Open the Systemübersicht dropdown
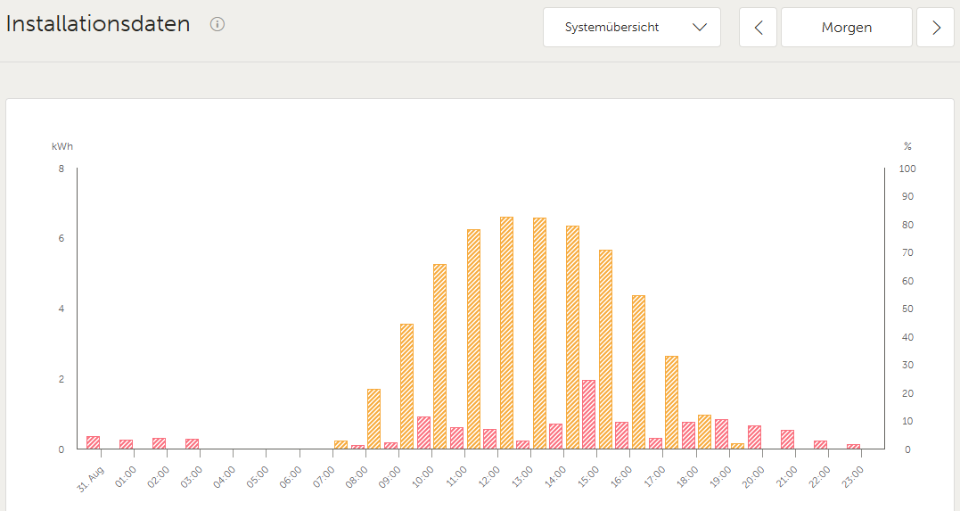The height and width of the screenshot is (511, 960). tap(631, 28)
